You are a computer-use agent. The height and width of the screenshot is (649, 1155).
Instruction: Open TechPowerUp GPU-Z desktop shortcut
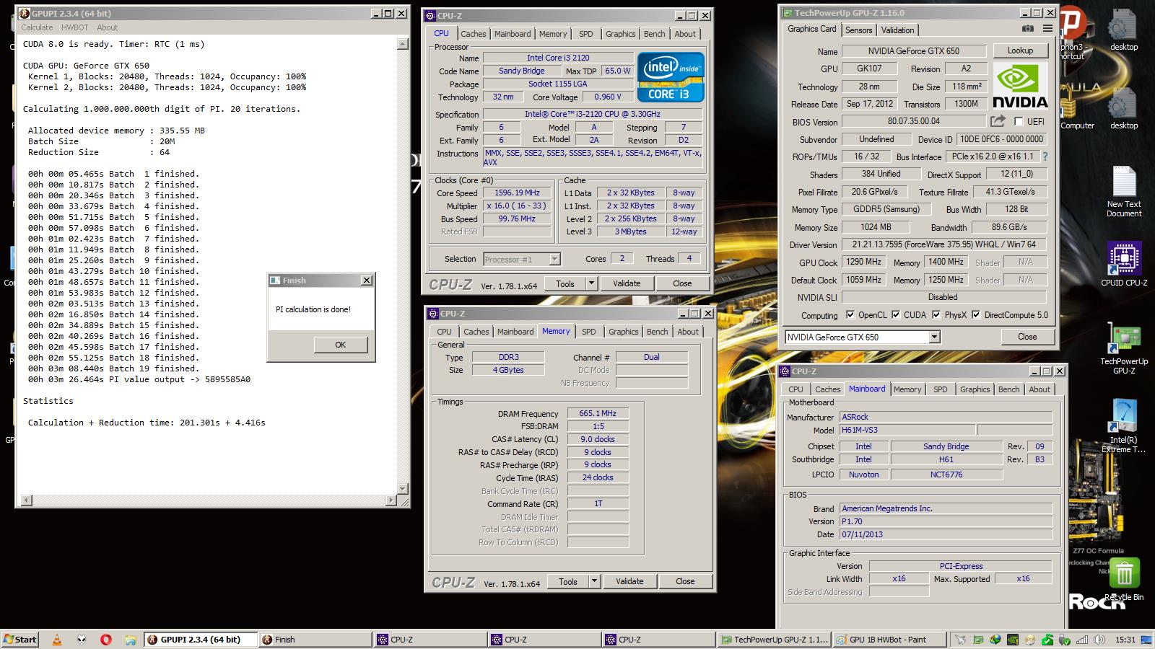pos(1124,350)
